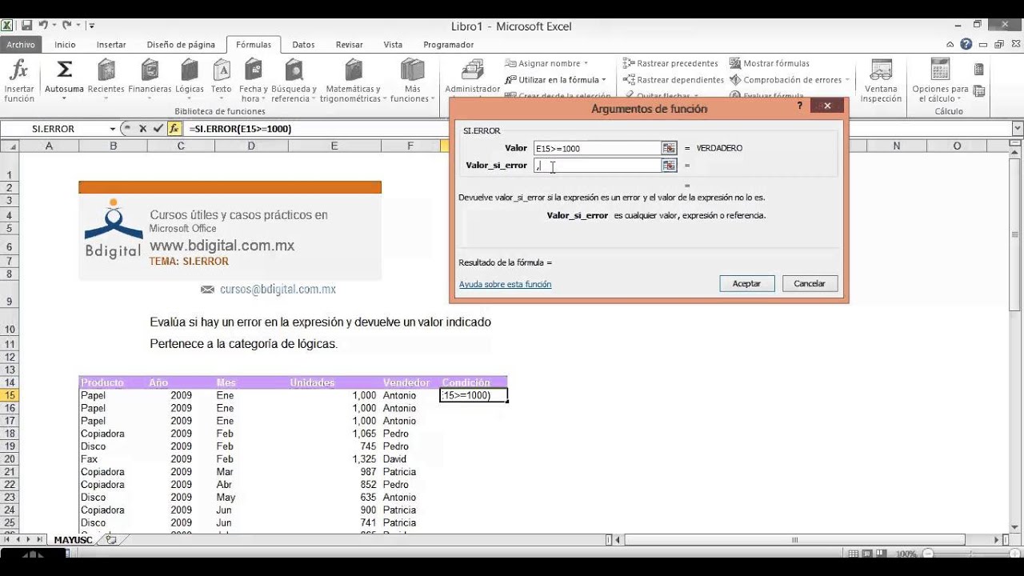Image resolution: width=1024 pixels, height=576 pixels.
Task: Click the Calcular ahora calculator icon
Action: [979, 70]
